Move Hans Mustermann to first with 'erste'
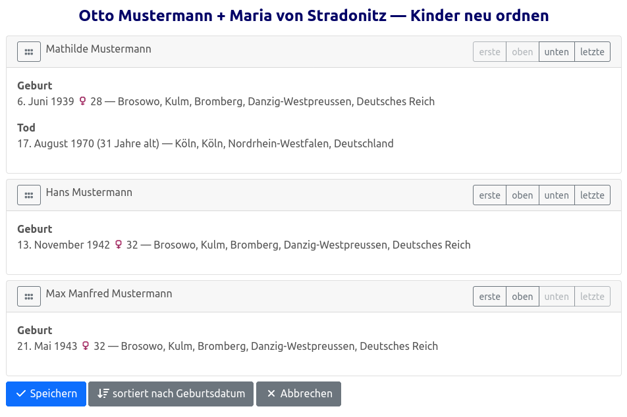 tap(489, 195)
